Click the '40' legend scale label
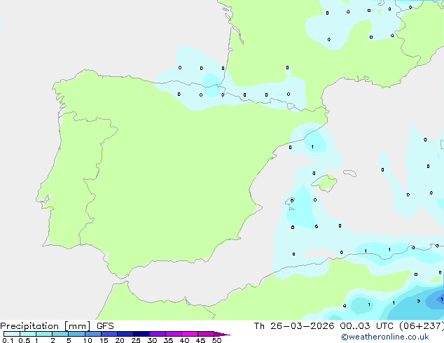This screenshot has height=343, width=444. [184, 340]
